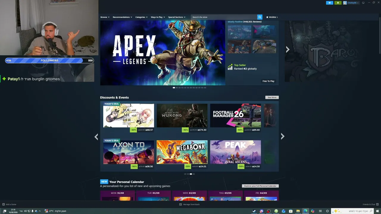Select fourth Discounts & Events page dot

click(x=194, y=174)
